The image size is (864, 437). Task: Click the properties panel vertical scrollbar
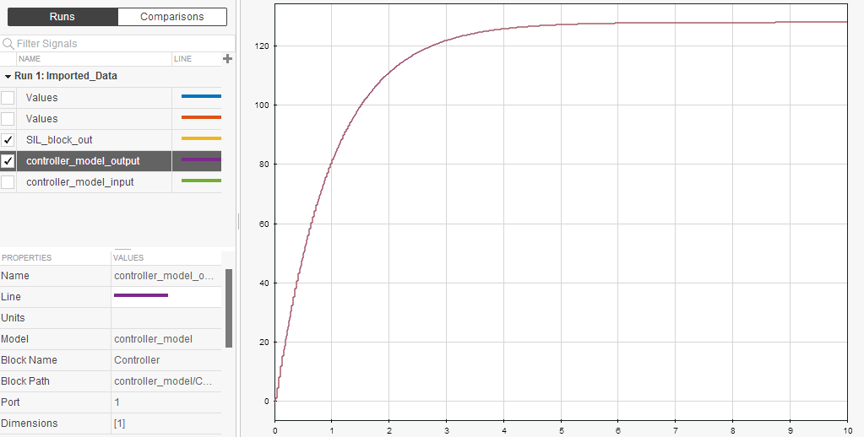(x=229, y=308)
